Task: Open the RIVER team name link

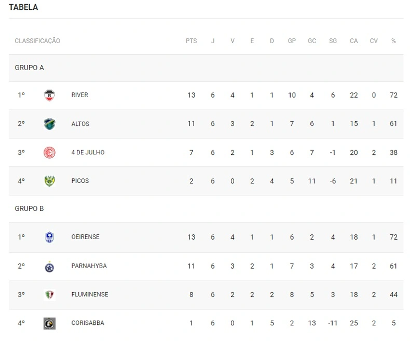Action: coord(80,95)
